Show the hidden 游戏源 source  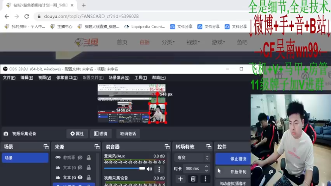click(80, 157)
